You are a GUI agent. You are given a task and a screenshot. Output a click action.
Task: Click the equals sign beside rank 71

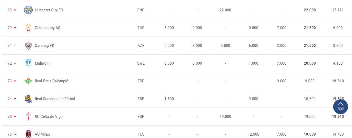tap(15, 46)
